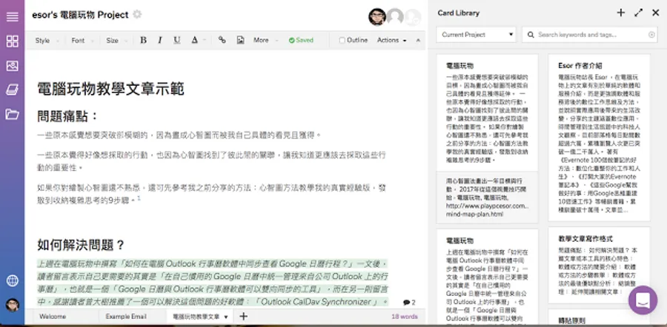Open the Size dropdown

tap(116, 41)
